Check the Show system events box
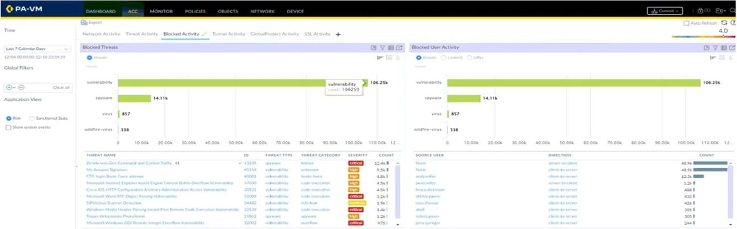The width and height of the screenshot is (737, 229). tap(8, 127)
